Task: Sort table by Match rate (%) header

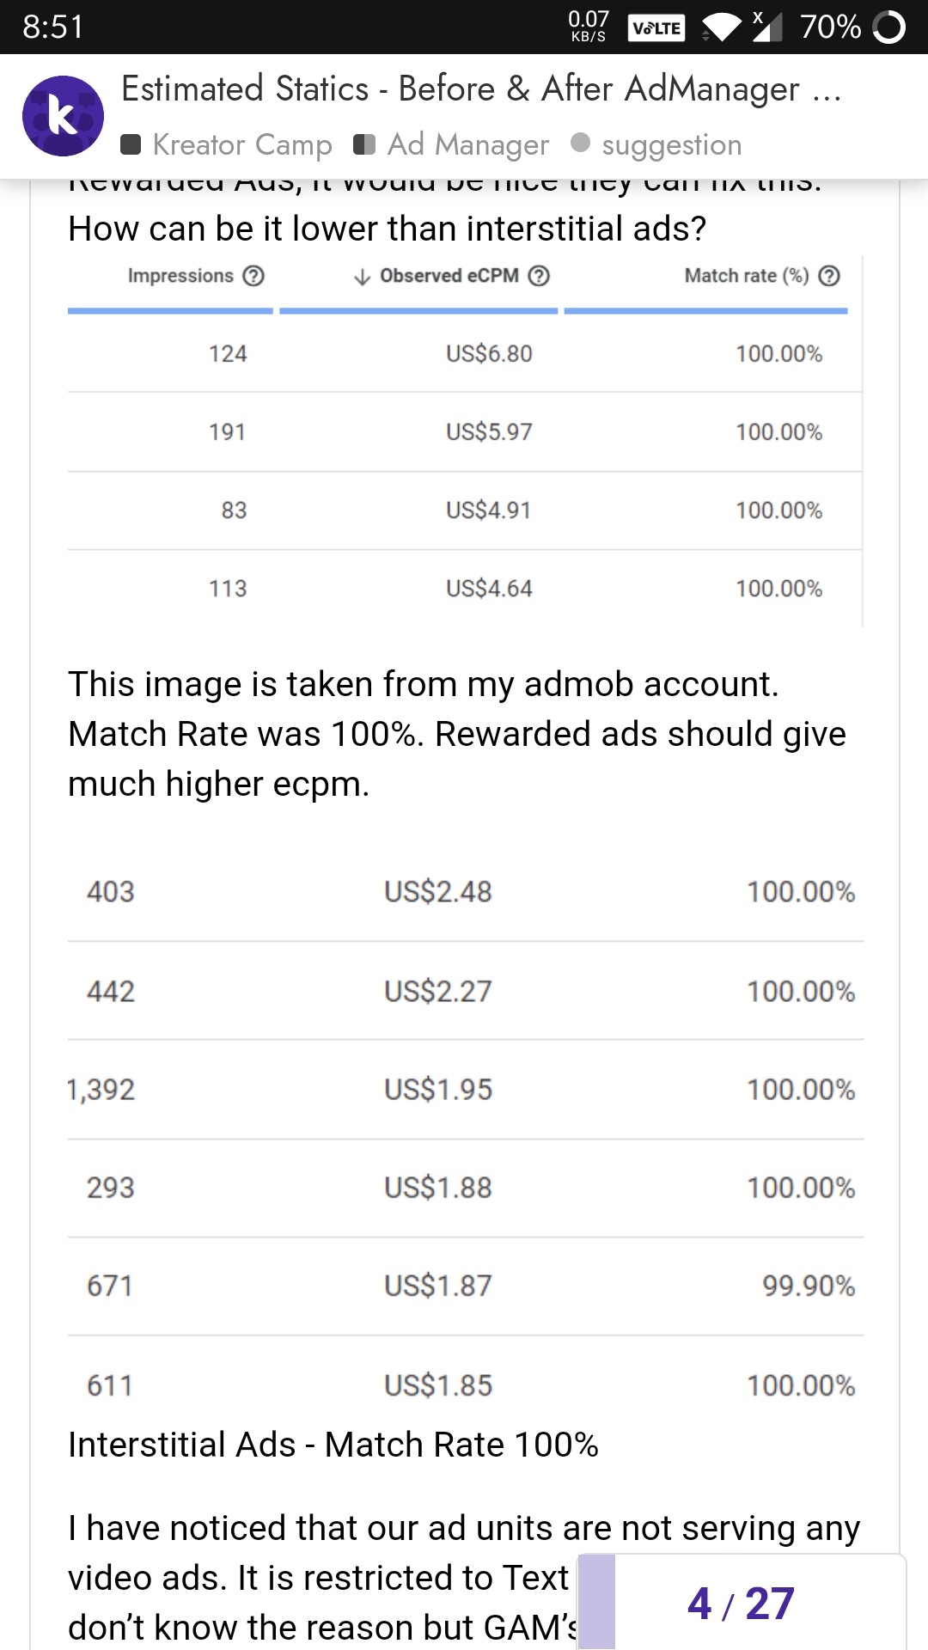Action: pos(747,276)
